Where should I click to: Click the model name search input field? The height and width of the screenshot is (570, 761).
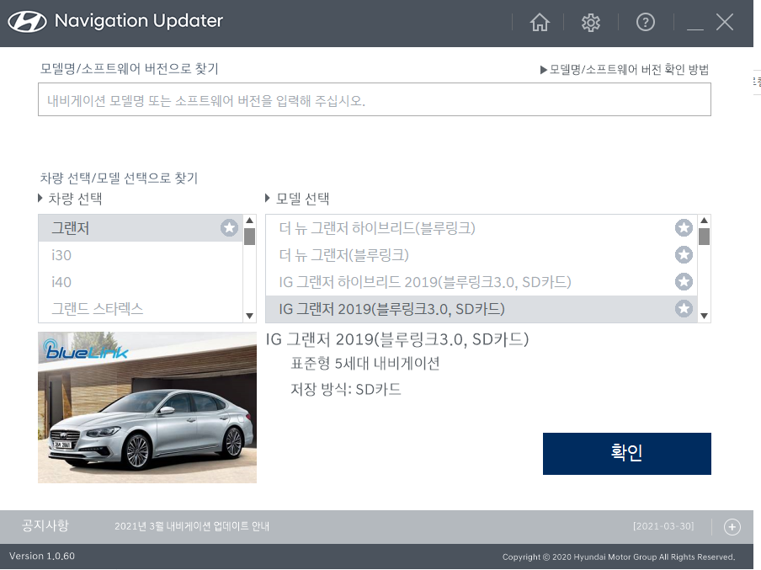tap(375, 99)
